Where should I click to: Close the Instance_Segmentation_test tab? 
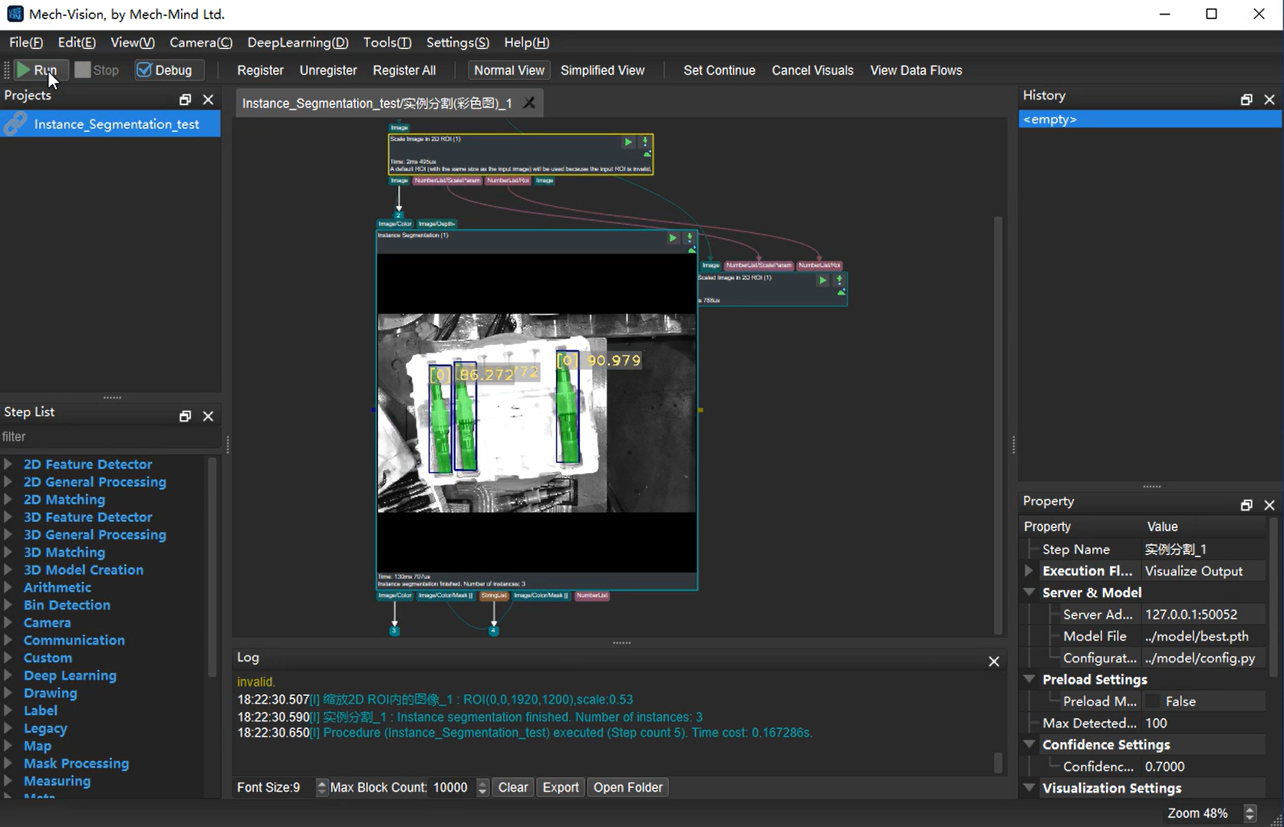[x=529, y=103]
